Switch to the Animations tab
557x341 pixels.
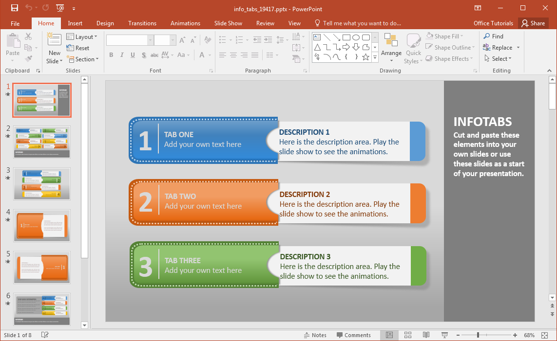coord(185,23)
